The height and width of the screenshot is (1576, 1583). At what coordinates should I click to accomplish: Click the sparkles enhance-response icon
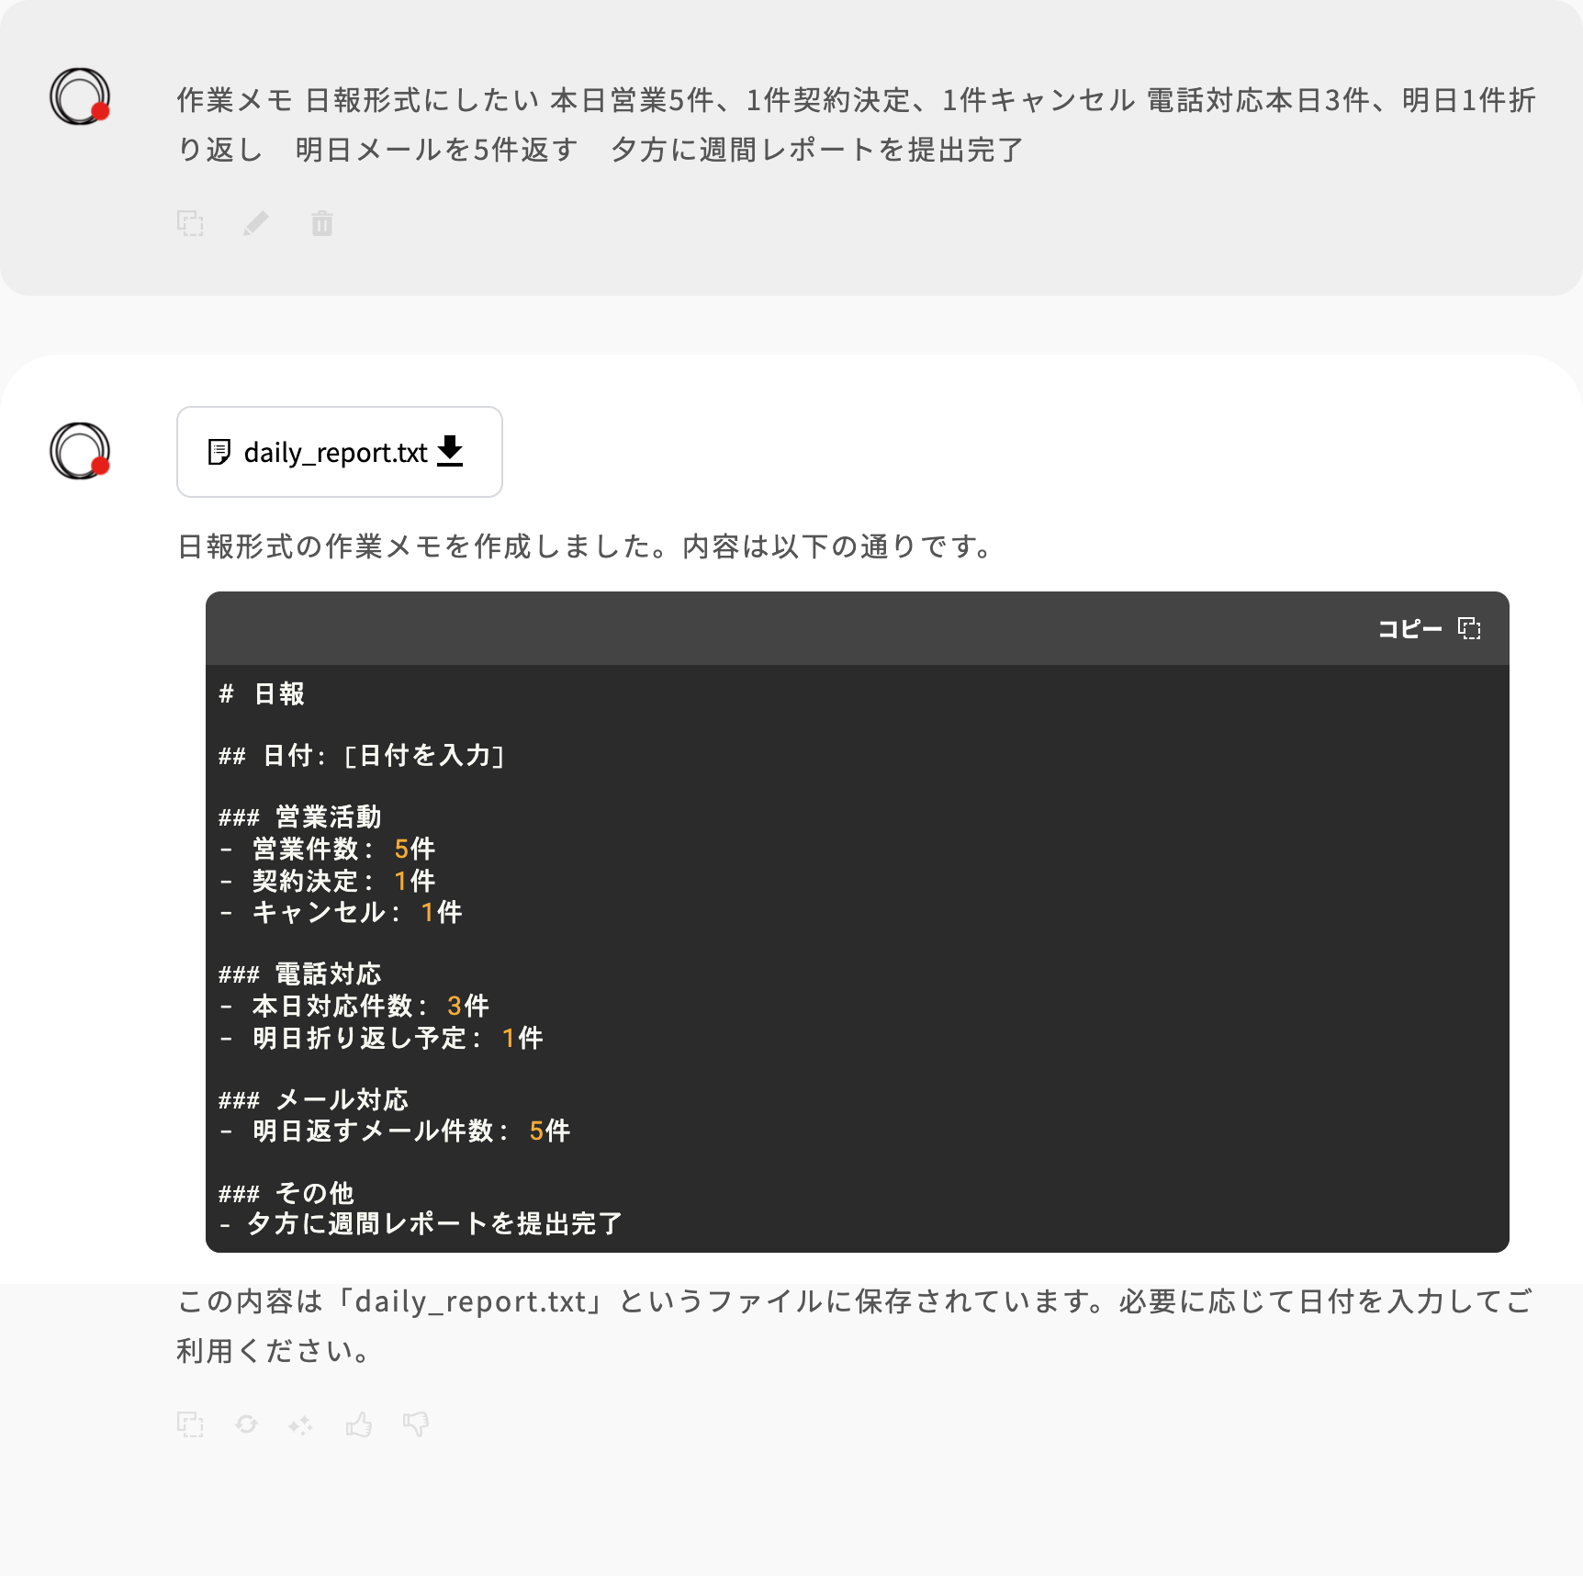coord(300,1424)
